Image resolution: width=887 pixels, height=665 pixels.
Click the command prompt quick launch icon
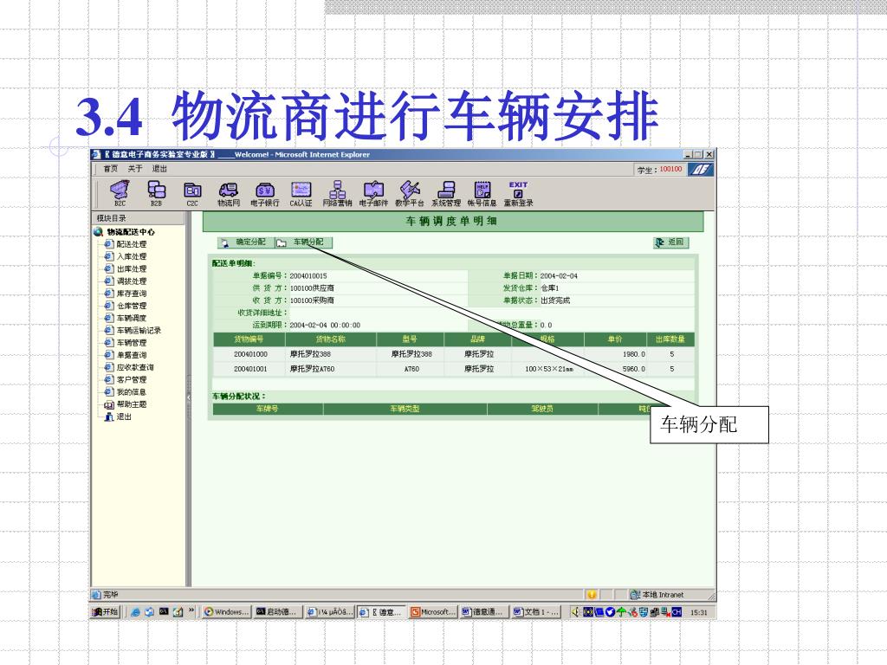(164, 611)
